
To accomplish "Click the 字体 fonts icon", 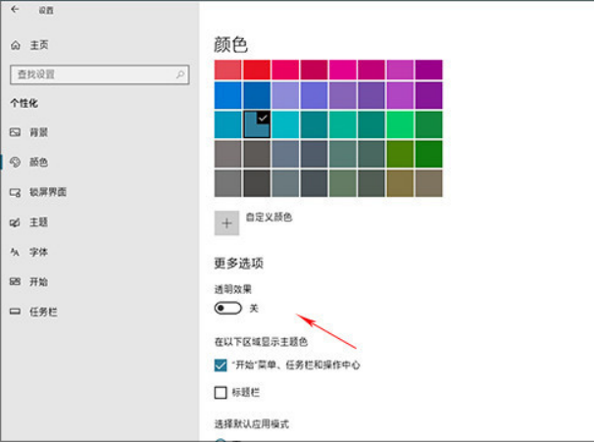I will coord(15,252).
